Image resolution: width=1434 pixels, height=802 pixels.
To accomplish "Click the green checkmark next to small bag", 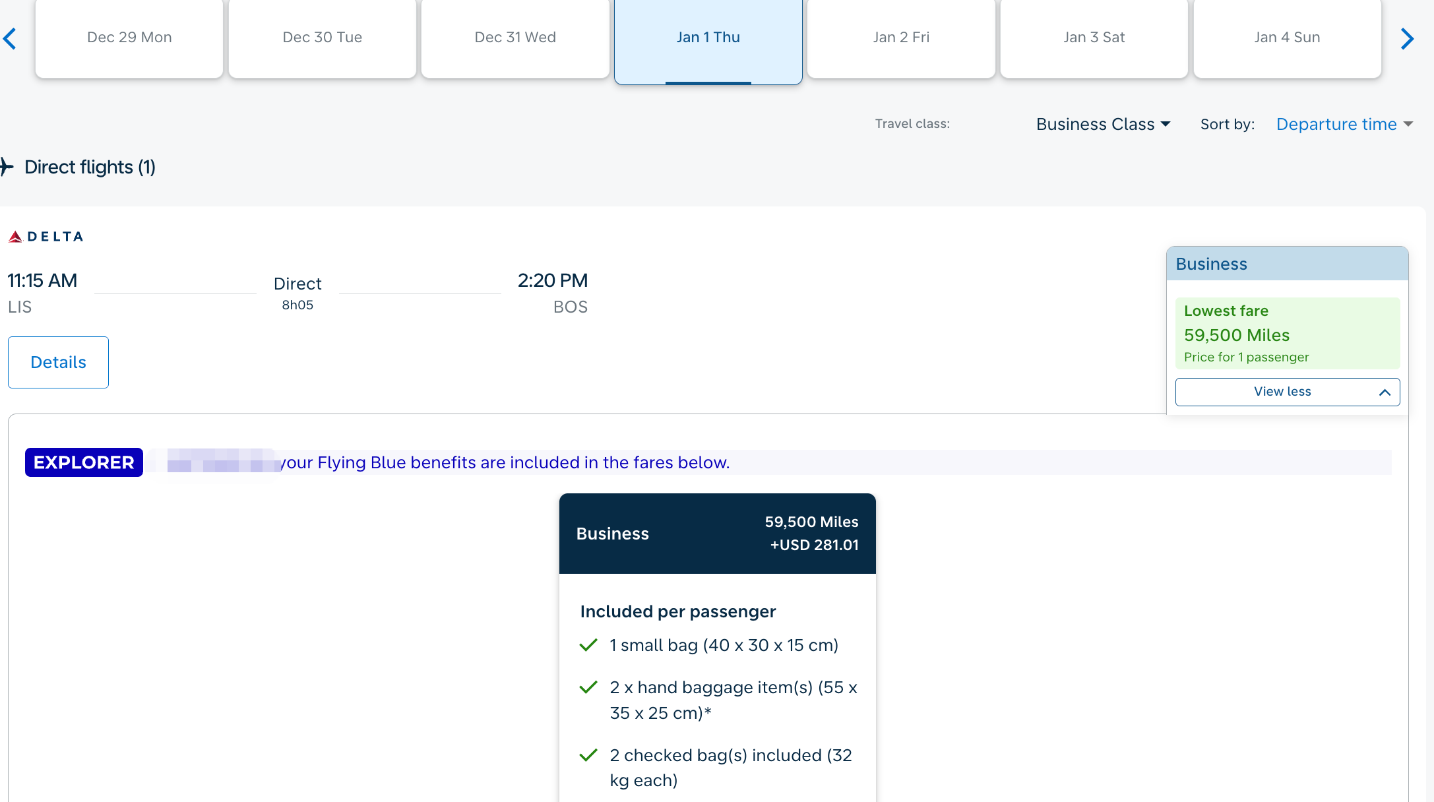I will (588, 645).
